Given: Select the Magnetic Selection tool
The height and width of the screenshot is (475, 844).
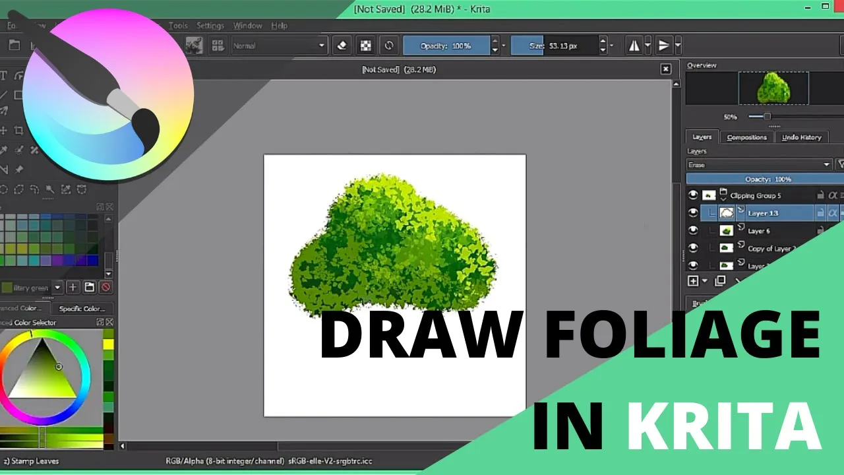Looking at the screenshot, I should (82, 189).
